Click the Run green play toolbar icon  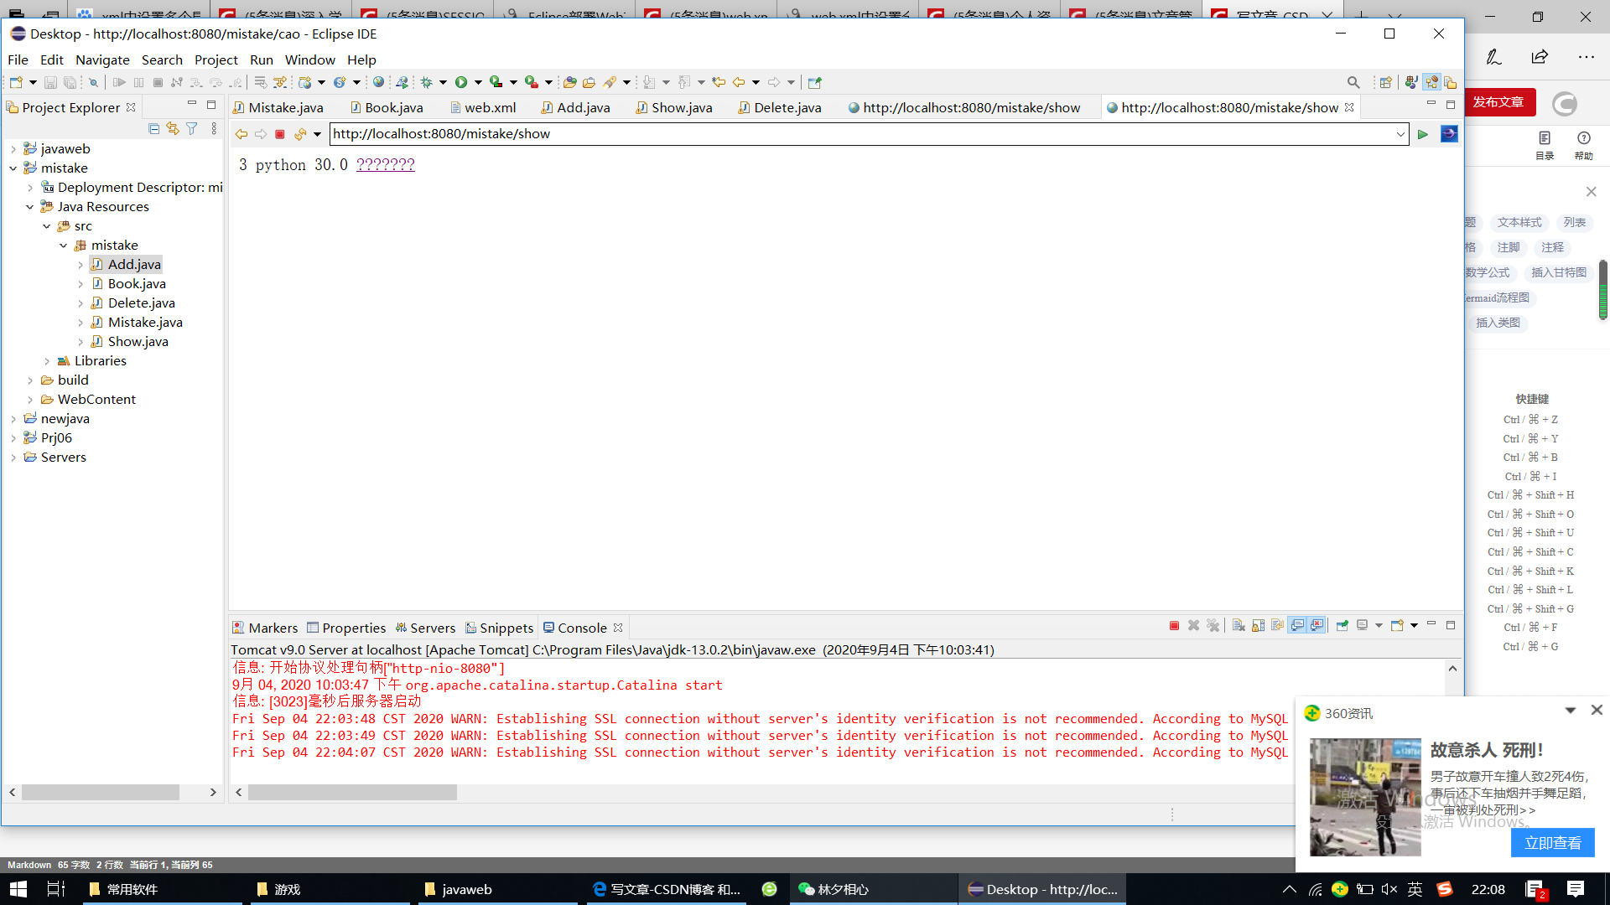(461, 82)
